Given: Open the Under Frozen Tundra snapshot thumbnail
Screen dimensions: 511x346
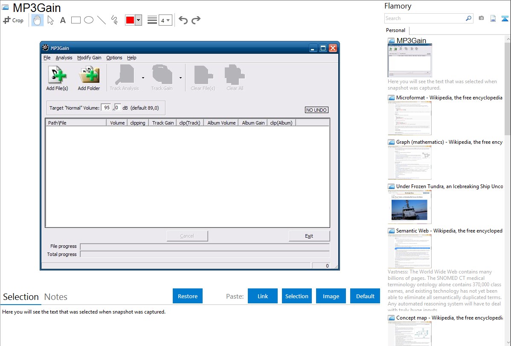Looking at the screenshot, I should pyautogui.click(x=409, y=207).
